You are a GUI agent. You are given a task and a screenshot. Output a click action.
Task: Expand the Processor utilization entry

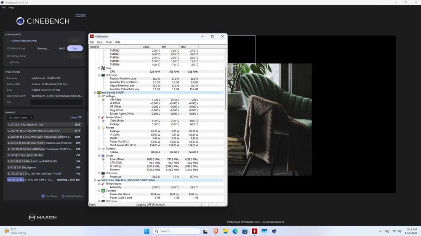pos(103,176)
